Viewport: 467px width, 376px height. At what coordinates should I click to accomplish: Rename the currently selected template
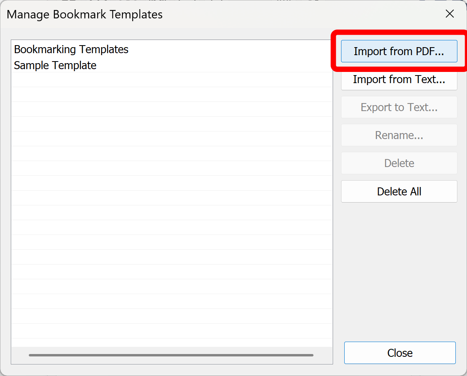[399, 135]
